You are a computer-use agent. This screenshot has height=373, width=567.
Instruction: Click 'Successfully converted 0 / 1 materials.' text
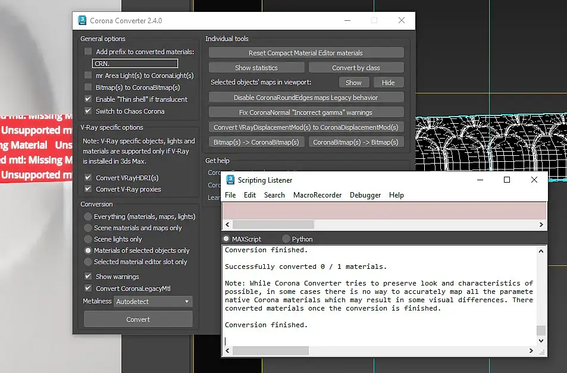click(306, 267)
